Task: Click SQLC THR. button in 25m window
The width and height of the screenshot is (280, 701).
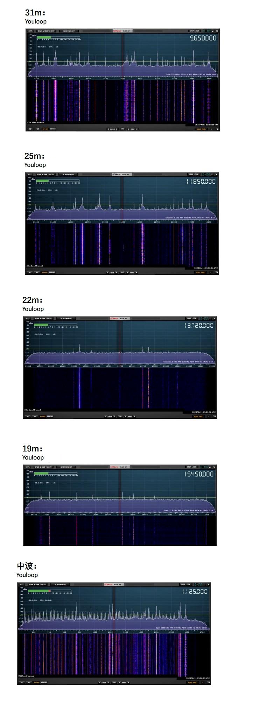Action: [x=201, y=272]
